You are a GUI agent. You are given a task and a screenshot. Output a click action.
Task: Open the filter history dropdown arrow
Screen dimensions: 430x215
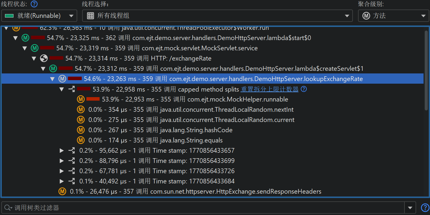(x=410, y=208)
